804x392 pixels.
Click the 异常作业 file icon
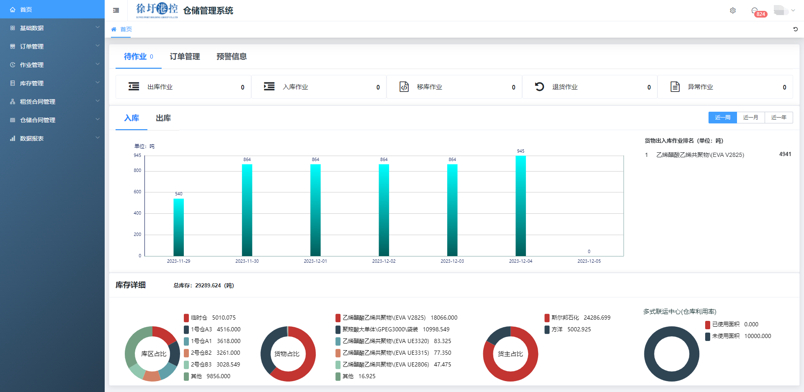coord(675,87)
